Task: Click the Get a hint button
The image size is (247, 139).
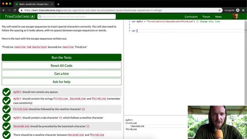Action: point(62,74)
